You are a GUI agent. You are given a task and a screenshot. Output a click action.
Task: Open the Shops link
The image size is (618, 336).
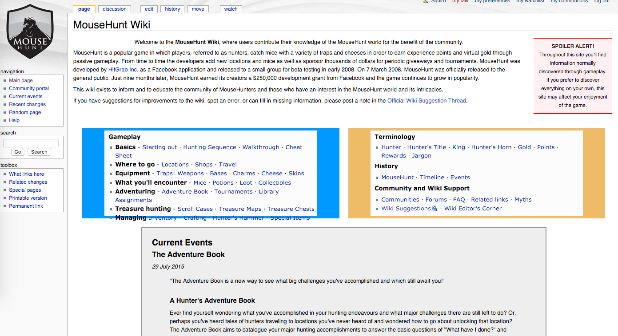coord(204,165)
